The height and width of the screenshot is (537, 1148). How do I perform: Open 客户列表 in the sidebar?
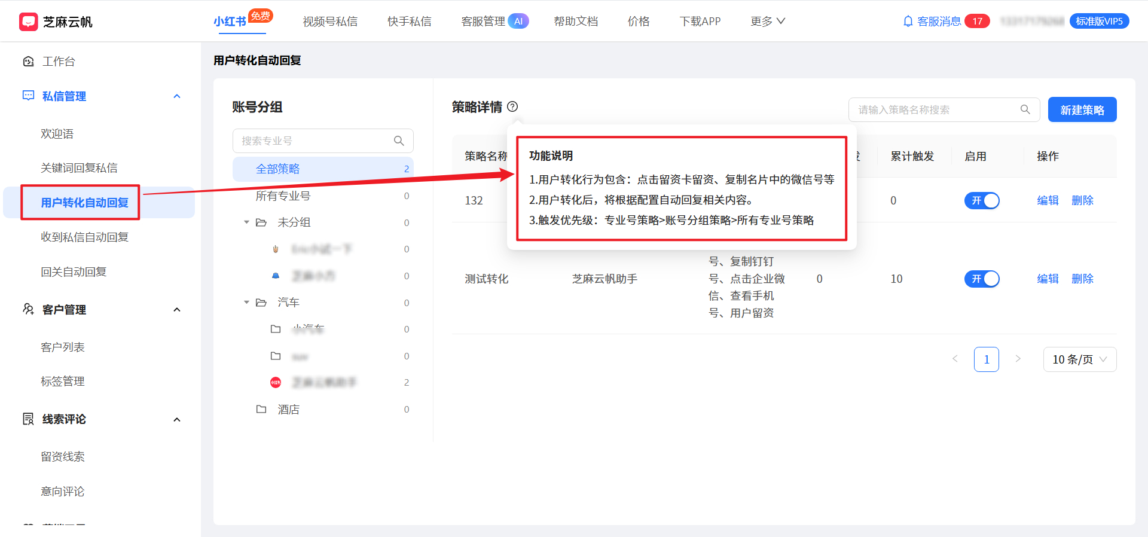click(x=62, y=347)
